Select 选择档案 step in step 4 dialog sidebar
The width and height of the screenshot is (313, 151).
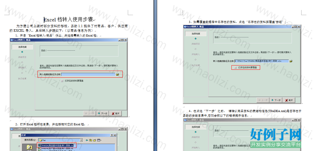pos(196,127)
